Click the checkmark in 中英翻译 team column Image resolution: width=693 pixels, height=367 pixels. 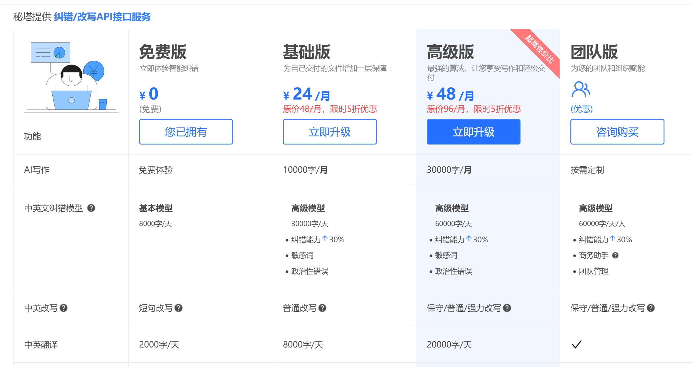tap(577, 344)
